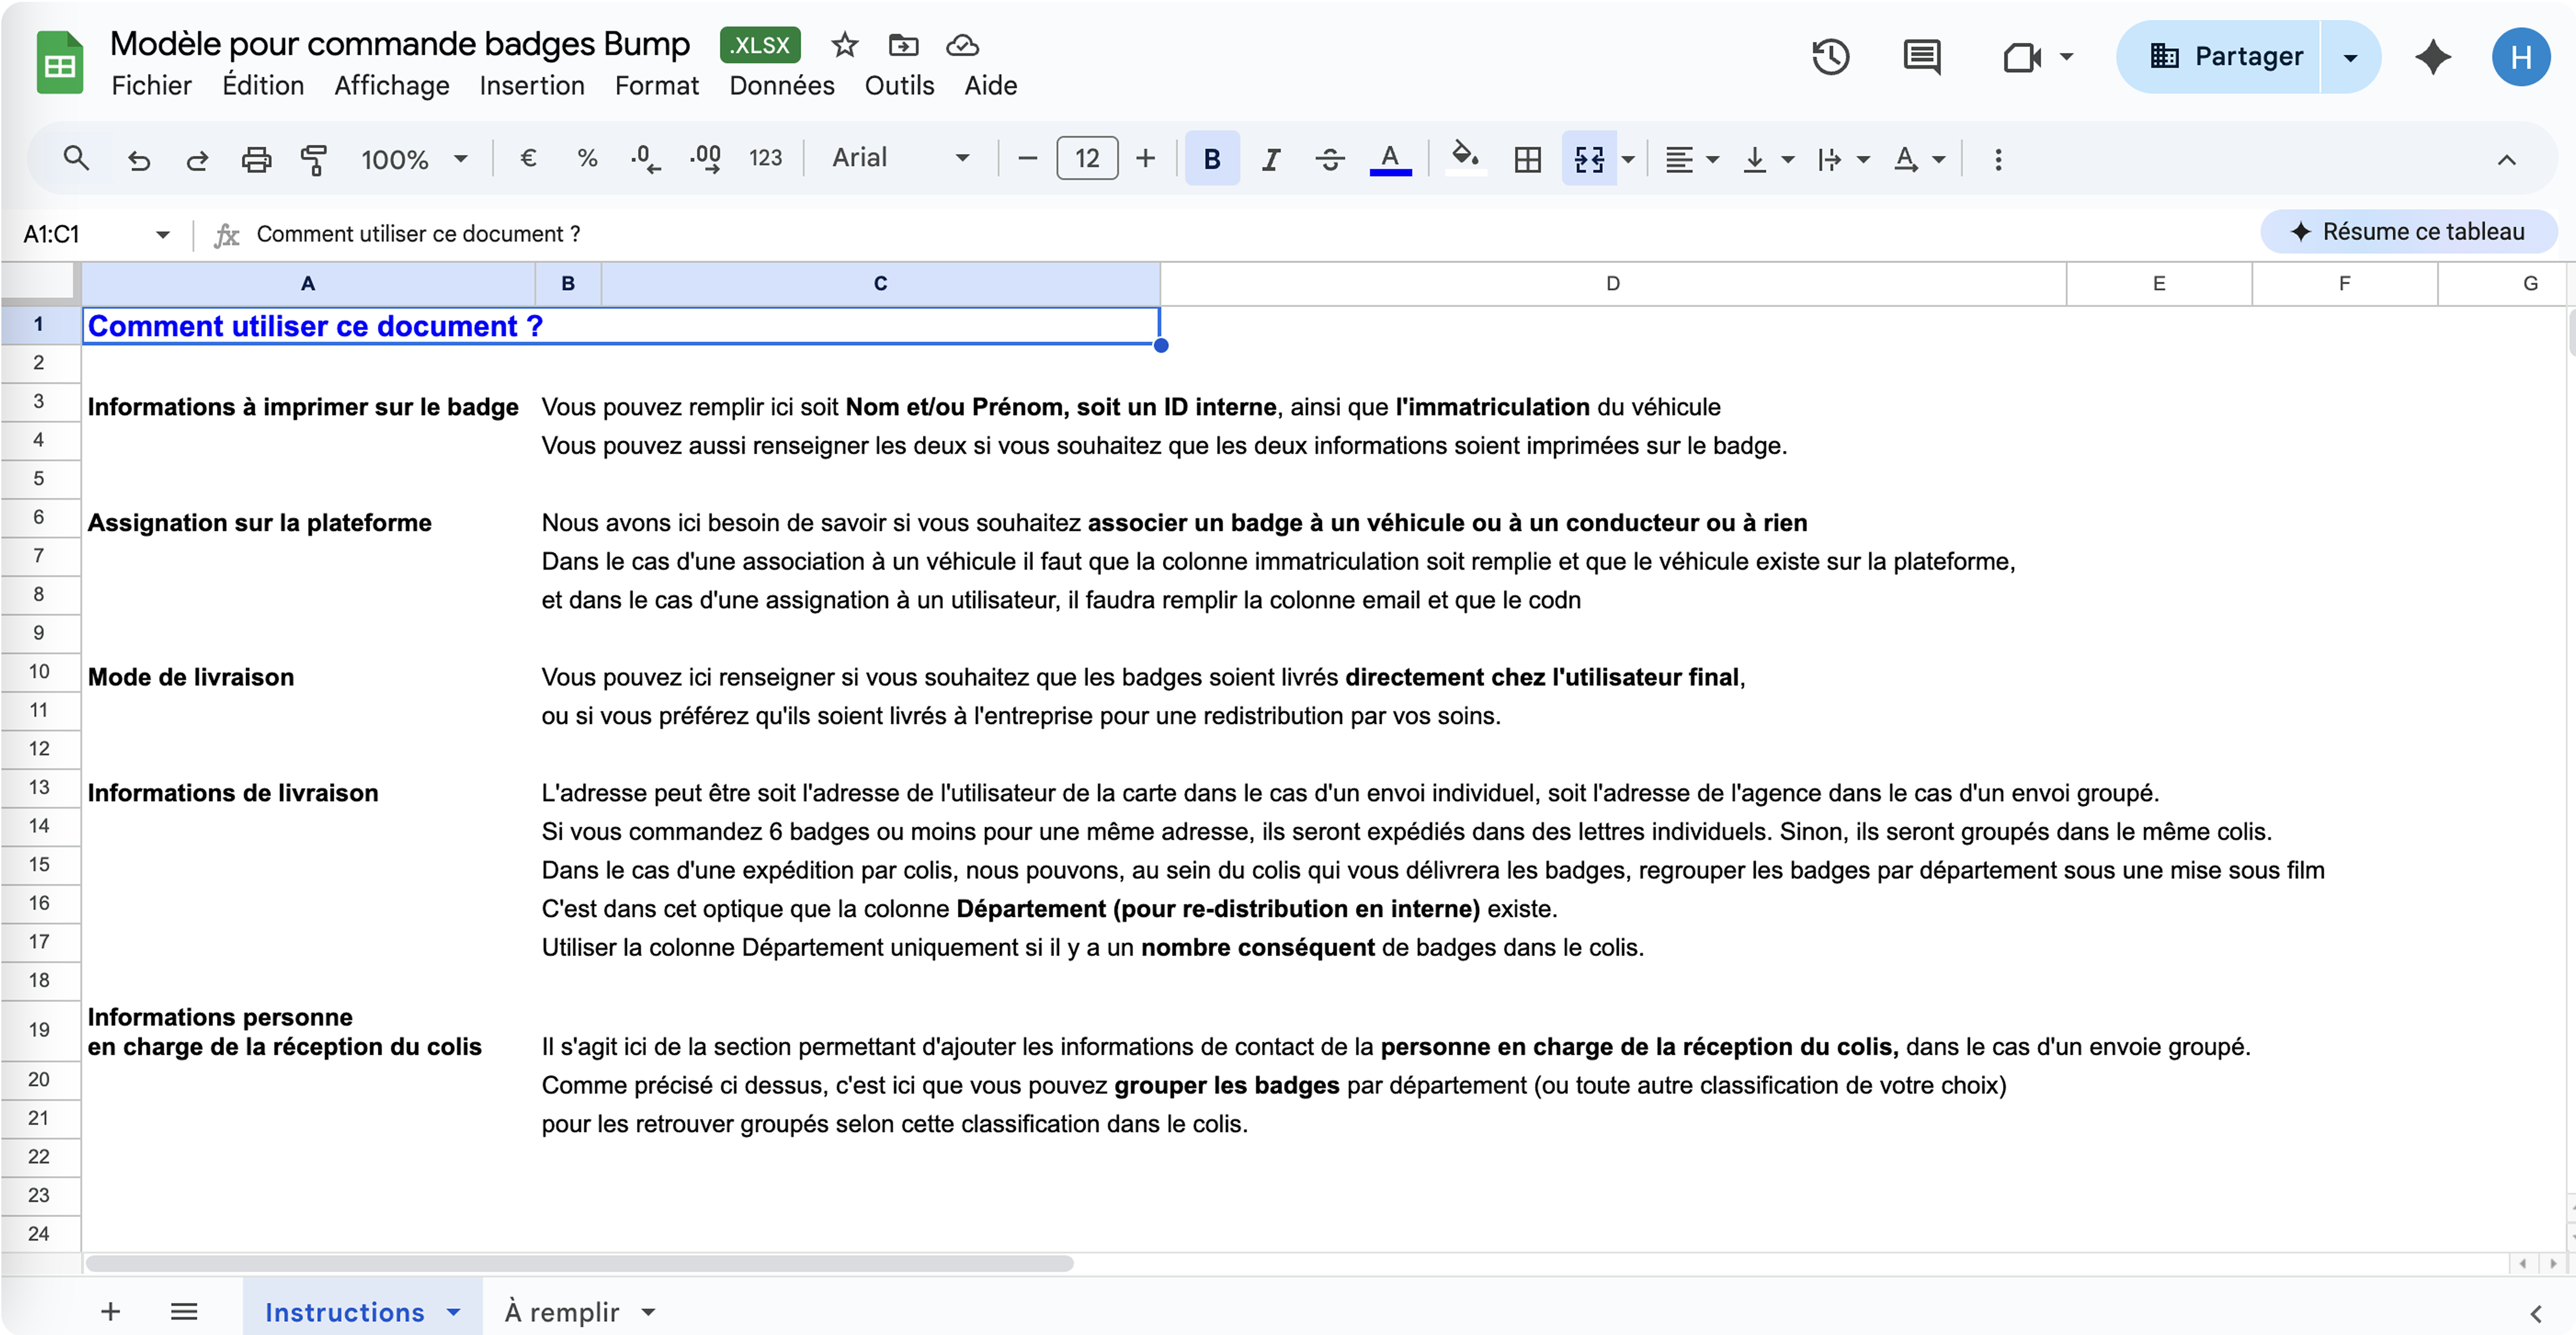This screenshot has width=2576, height=1335.
Task: Open the comments panel icon
Action: (1921, 57)
